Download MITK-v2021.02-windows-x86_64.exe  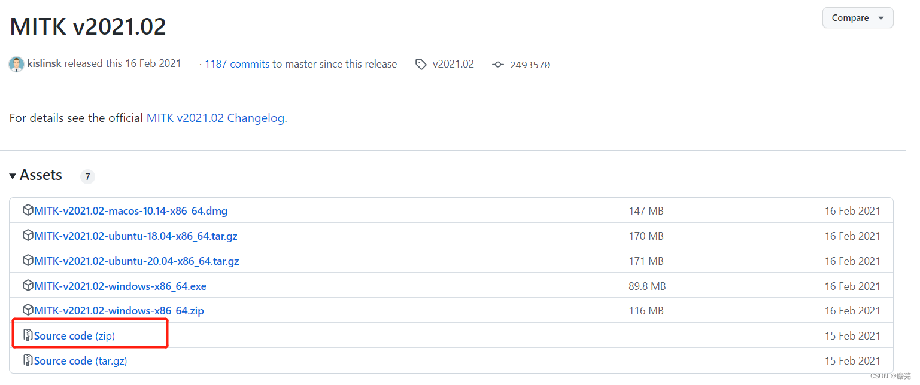coord(120,286)
